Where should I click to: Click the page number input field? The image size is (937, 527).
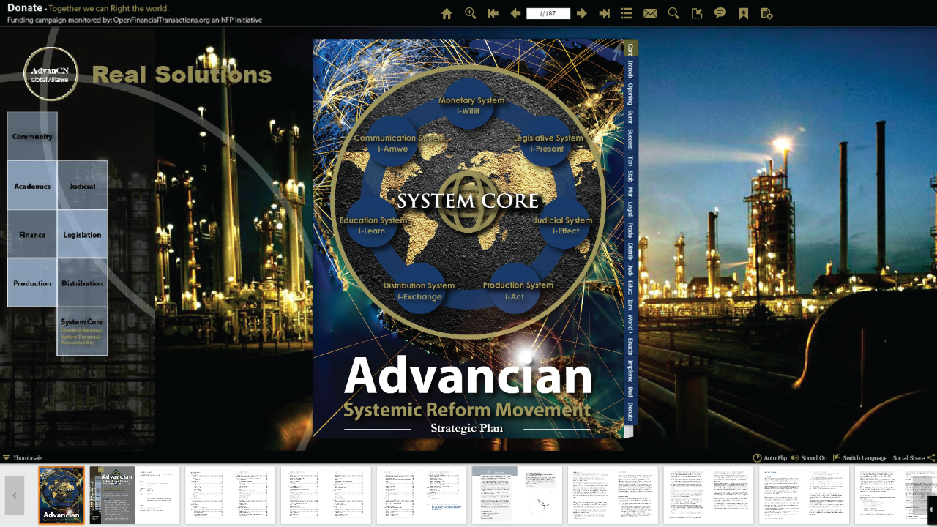pyautogui.click(x=548, y=13)
